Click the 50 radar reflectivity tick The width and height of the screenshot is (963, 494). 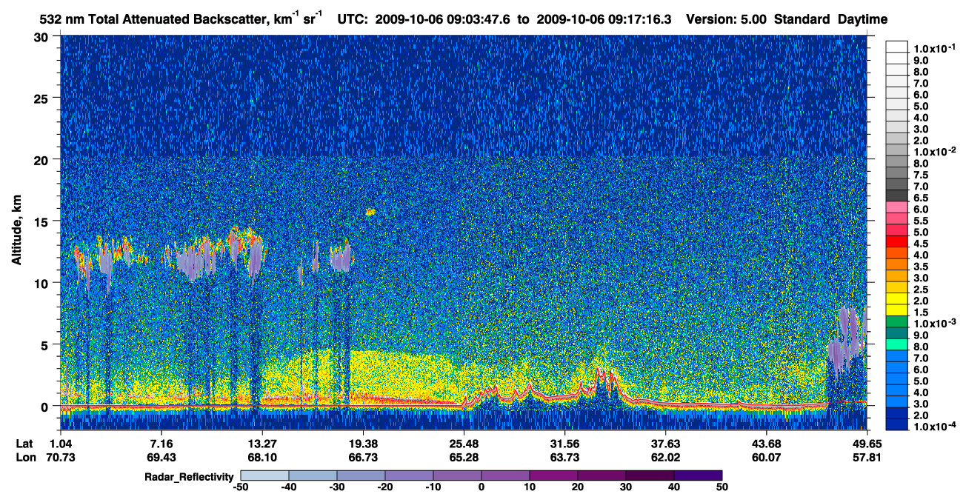(722, 487)
